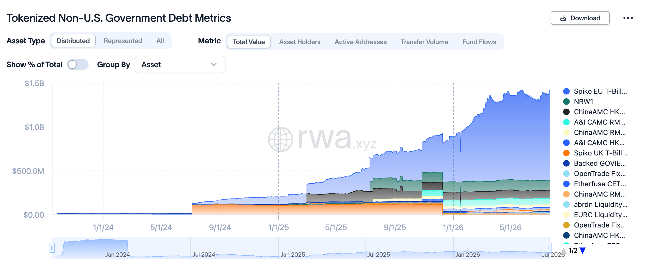Switch to the Fund Flows metric

(x=479, y=42)
